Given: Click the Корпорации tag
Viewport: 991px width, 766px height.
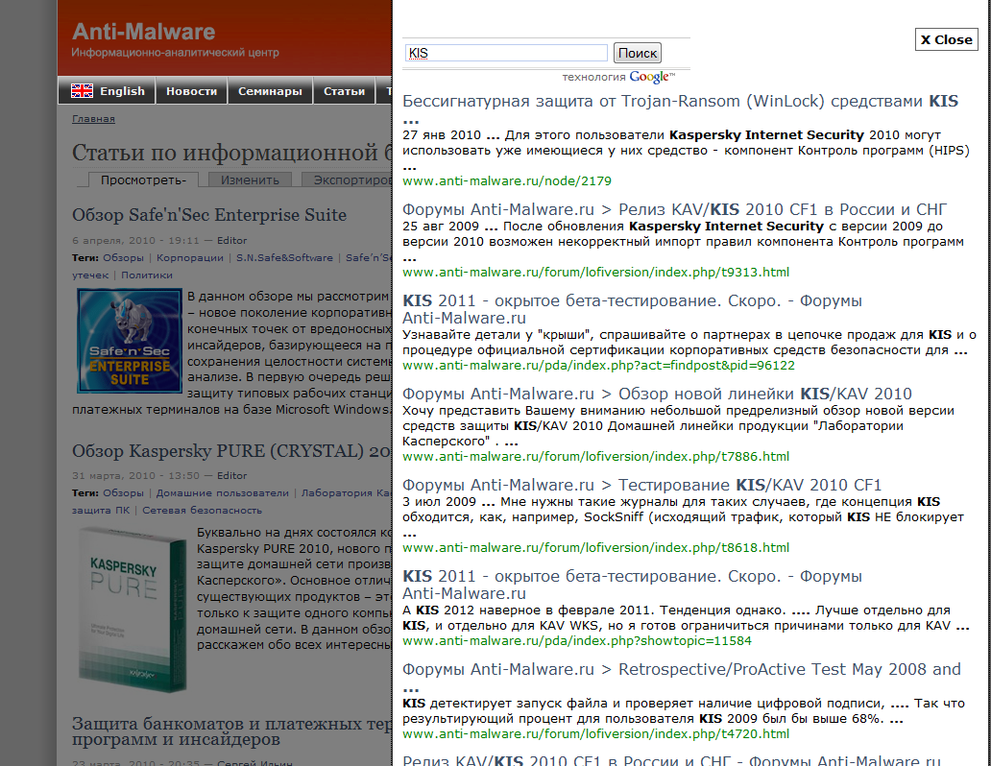Looking at the screenshot, I should 189,258.
